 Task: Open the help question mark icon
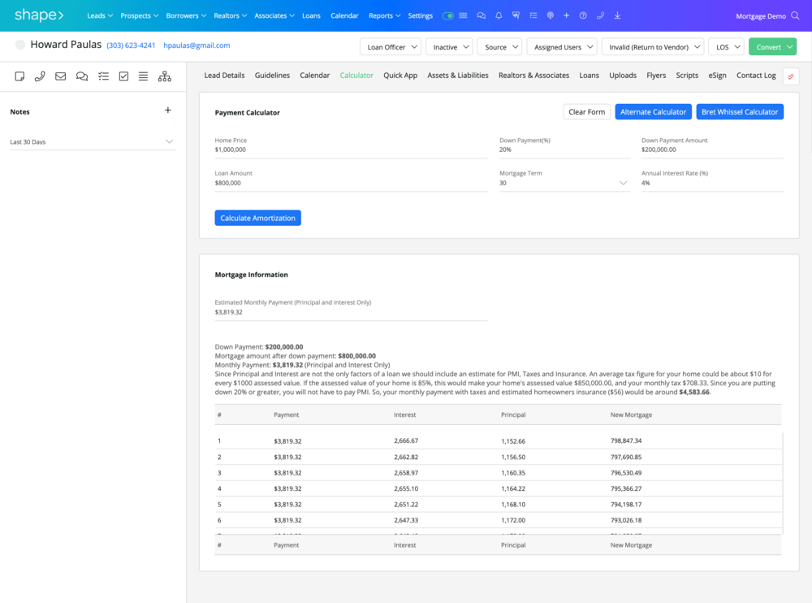[x=583, y=15]
